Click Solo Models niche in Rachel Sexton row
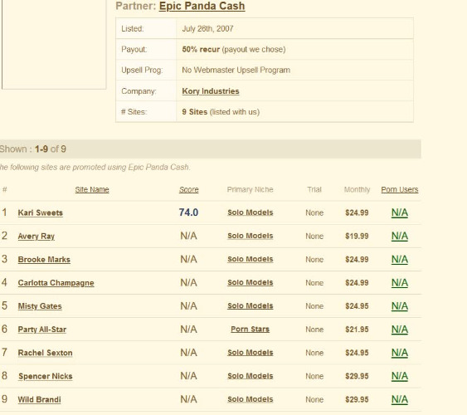The height and width of the screenshot is (415, 467). pyautogui.click(x=251, y=353)
